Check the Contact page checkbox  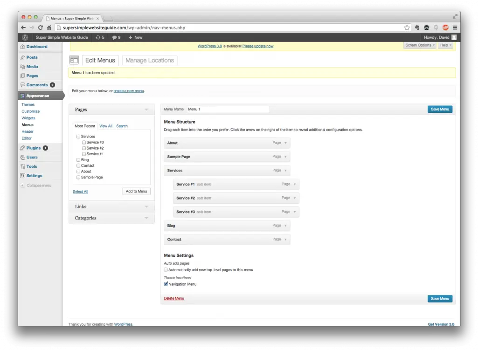78,165
